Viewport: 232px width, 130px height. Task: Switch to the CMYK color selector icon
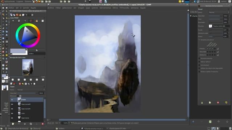19,21
